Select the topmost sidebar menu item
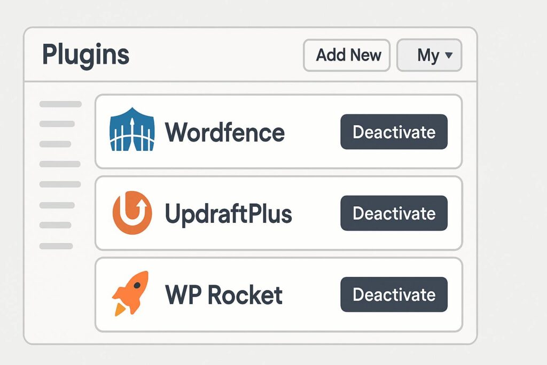Screen dimensions: 547x365 click(60, 104)
